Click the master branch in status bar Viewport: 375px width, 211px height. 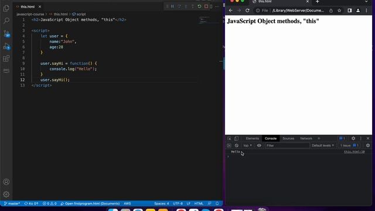[12, 203]
